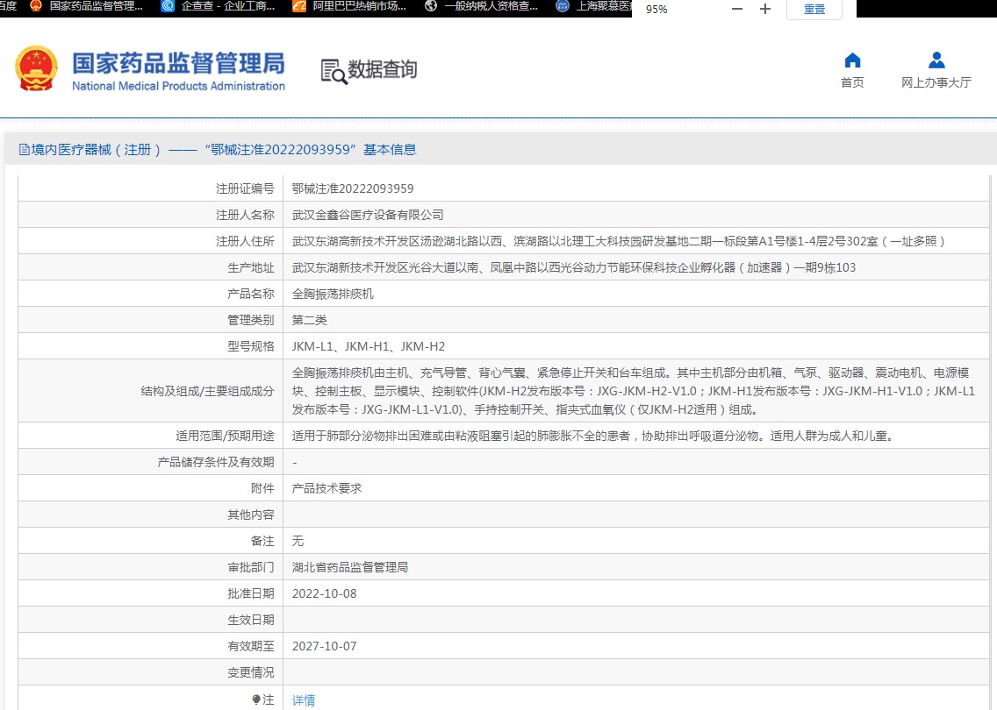Open the 网上办事大厅 person icon
The width and height of the screenshot is (997, 710).
pos(936,60)
